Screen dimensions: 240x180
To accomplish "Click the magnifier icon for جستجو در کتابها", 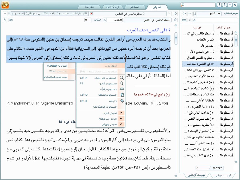I will 122,83.
